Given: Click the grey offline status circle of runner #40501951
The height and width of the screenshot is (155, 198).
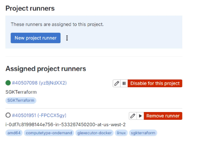Looking at the screenshot, I should [x=8, y=115].
